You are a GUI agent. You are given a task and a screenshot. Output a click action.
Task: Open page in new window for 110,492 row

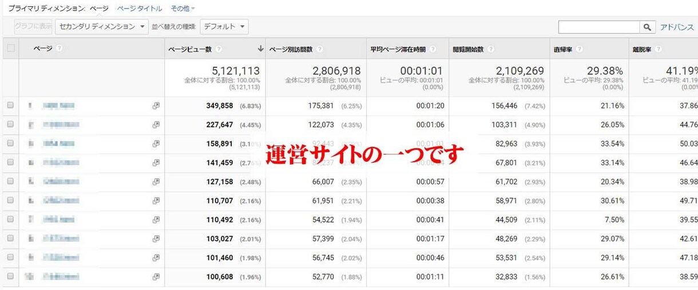coord(156,220)
